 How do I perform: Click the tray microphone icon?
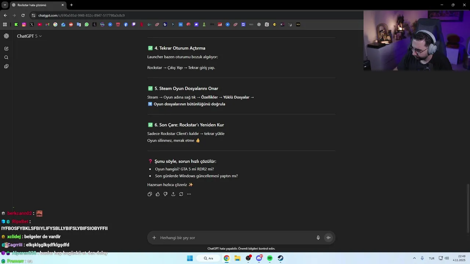422,258
